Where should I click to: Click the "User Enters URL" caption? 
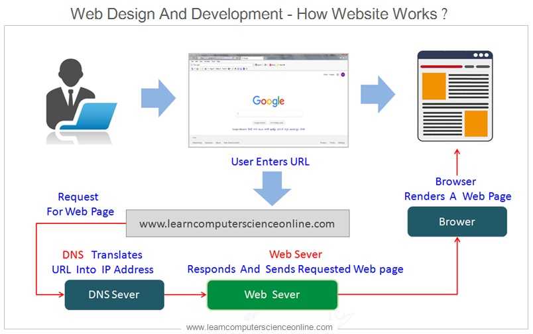click(270, 162)
